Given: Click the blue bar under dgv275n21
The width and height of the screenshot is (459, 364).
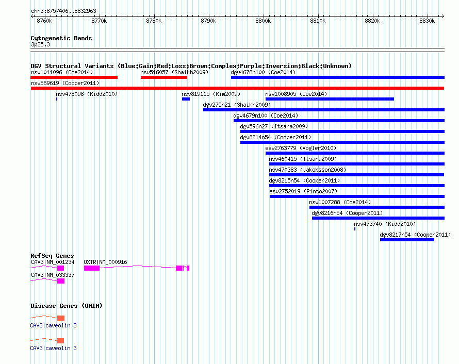Looking at the screenshot, I should (x=324, y=110).
